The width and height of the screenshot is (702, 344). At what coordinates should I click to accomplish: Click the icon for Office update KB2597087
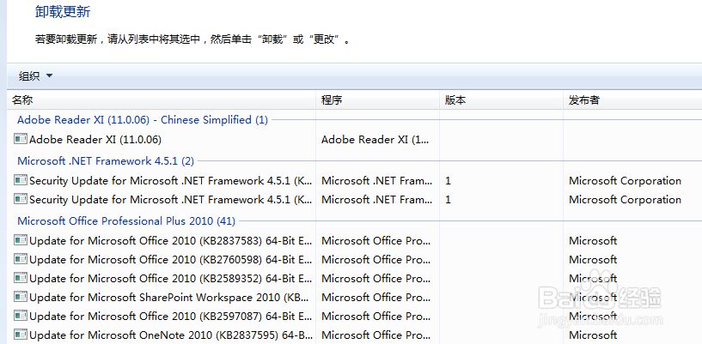(21, 317)
